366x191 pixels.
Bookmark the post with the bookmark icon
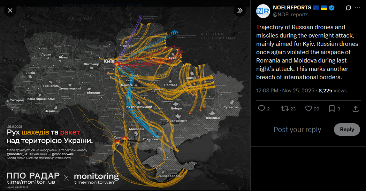[x=332, y=108]
